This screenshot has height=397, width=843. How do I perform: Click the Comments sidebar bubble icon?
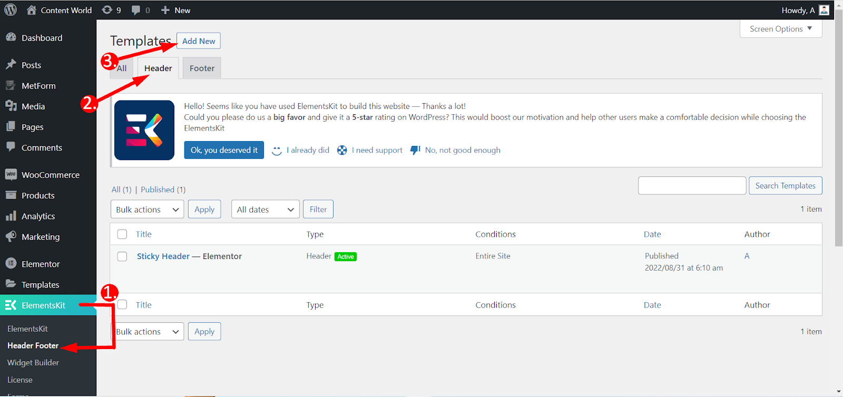(x=11, y=147)
